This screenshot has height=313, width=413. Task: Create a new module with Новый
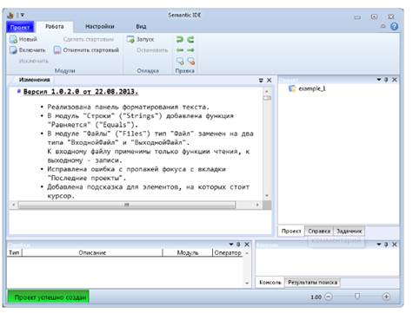point(23,39)
